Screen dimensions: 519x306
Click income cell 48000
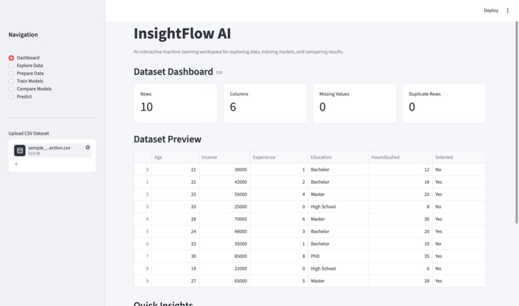point(225,231)
